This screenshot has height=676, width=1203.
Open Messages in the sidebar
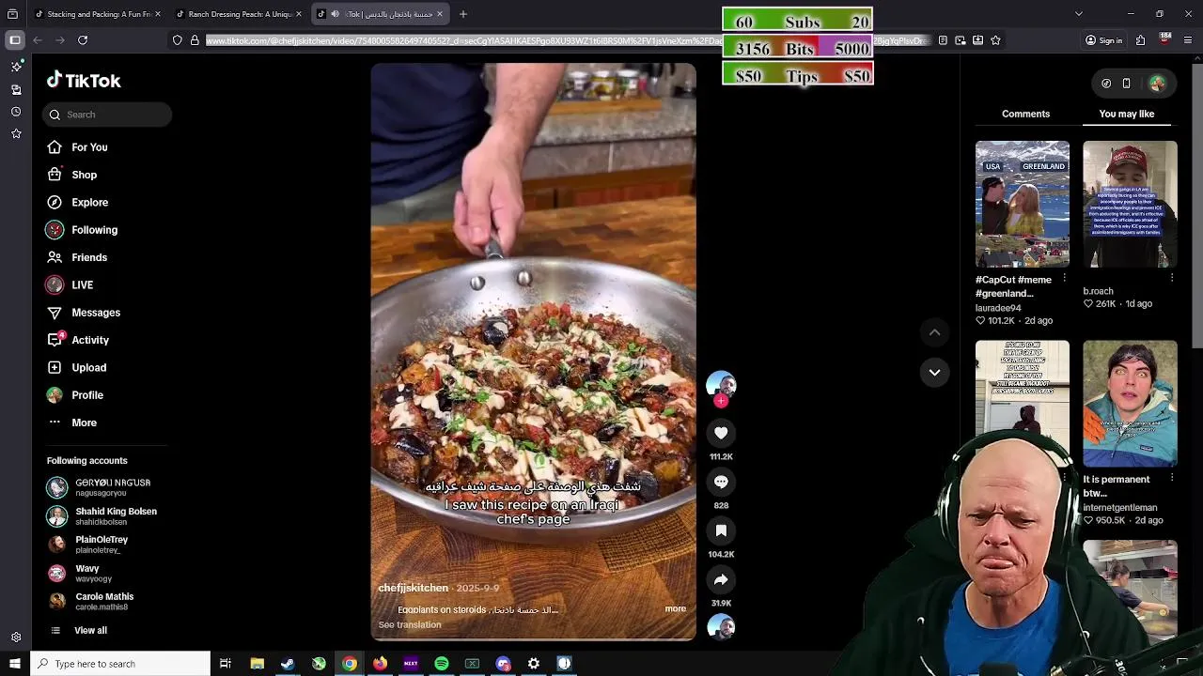tap(83, 313)
